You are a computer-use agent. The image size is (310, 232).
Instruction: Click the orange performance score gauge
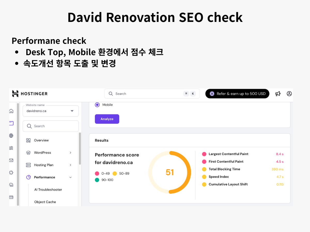[x=170, y=172]
